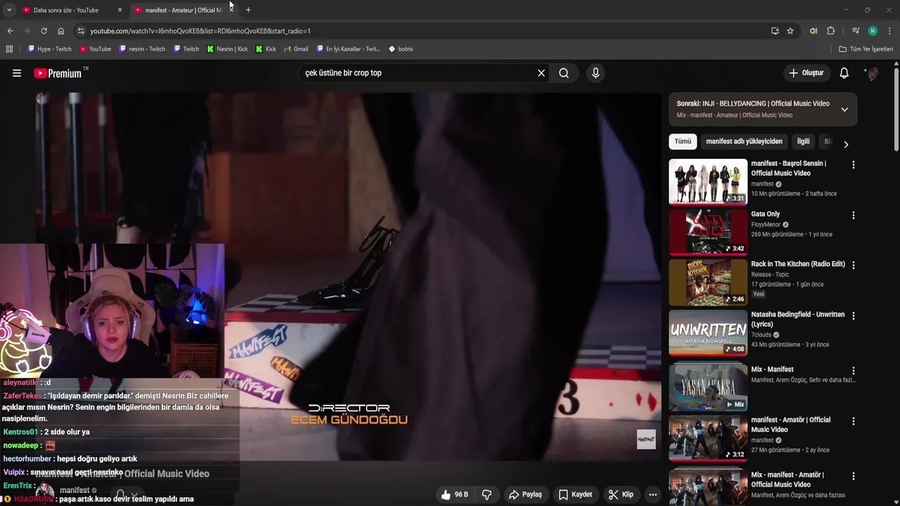
Task: Open Gmail bookmark
Action: [x=295, y=49]
